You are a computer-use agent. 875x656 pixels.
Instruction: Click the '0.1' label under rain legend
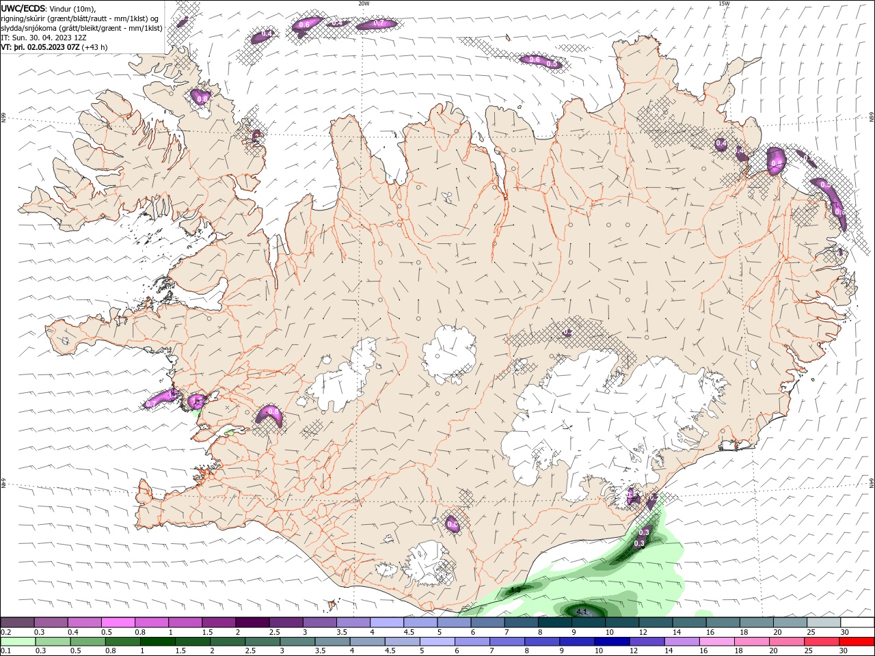tap(6, 651)
